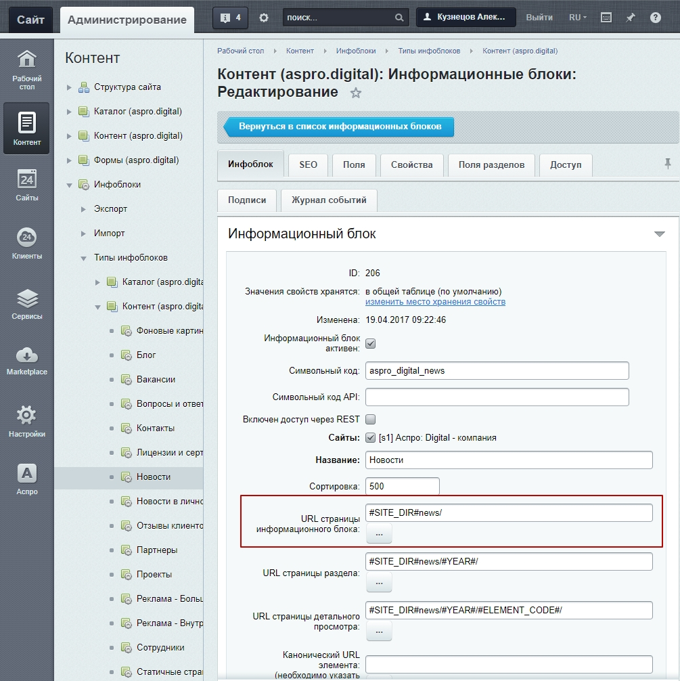Open RU language dropdown
This screenshot has width=680, height=681.
tap(578, 18)
